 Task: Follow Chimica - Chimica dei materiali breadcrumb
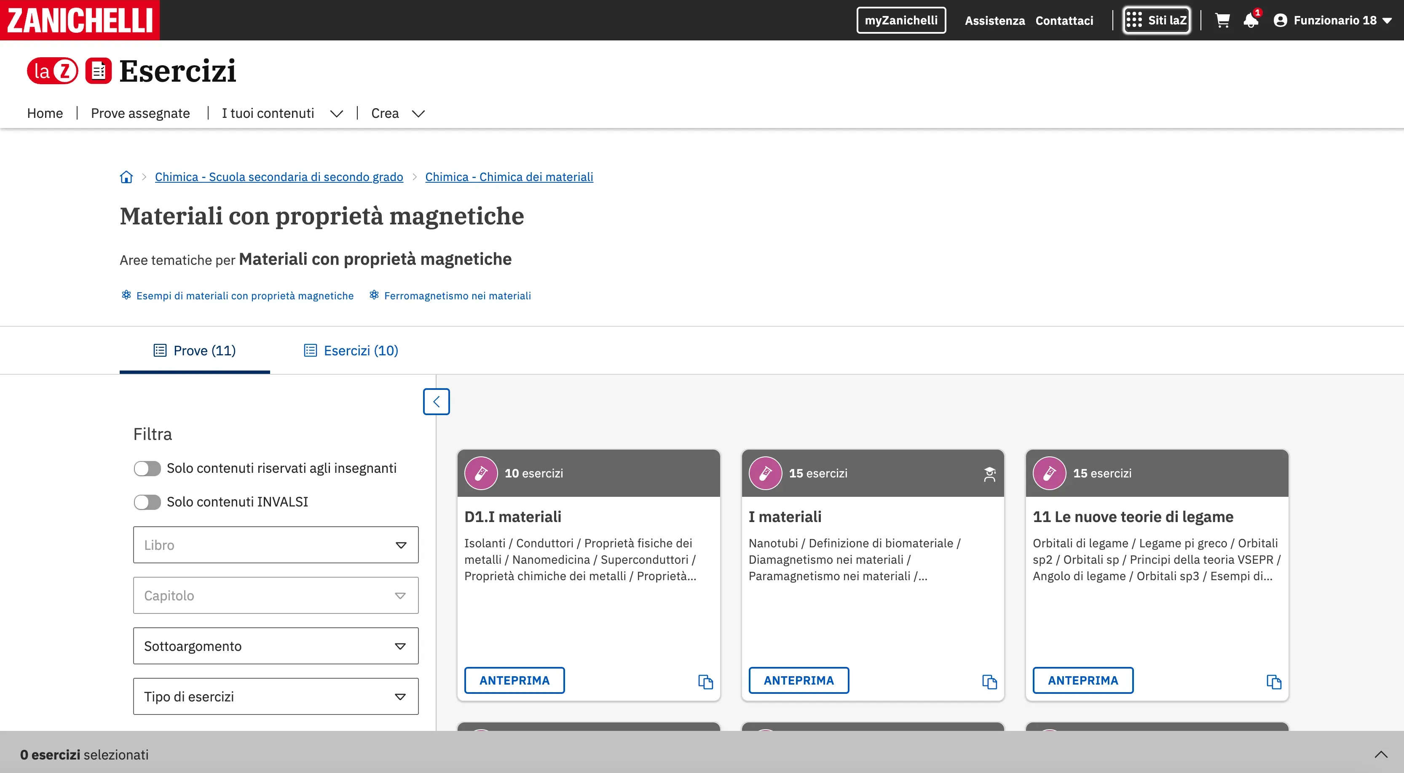click(x=509, y=177)
